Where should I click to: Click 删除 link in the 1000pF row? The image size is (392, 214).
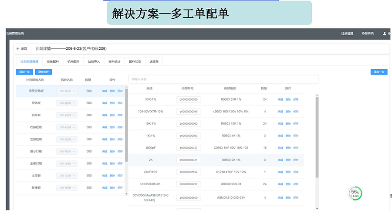click(288, 148)
